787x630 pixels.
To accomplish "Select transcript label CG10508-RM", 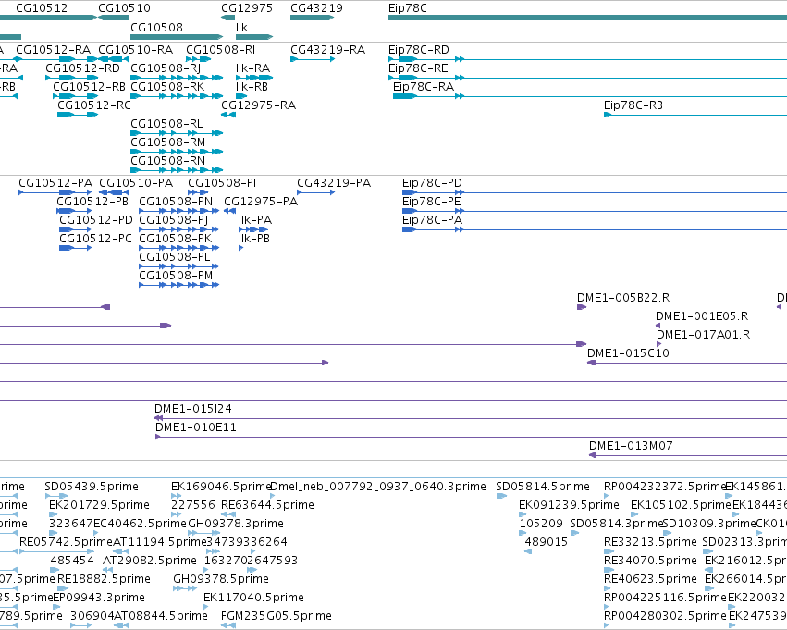I will tap(168, 142).
